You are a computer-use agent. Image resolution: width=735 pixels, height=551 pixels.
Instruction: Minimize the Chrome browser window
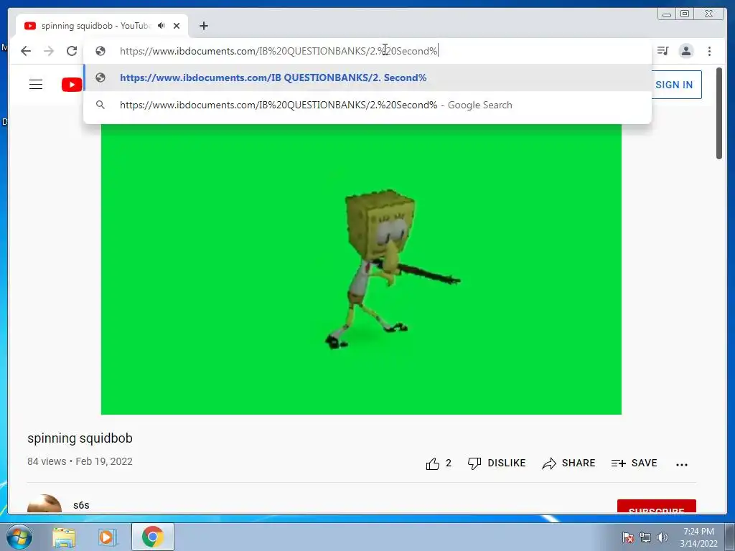click(667, 14)
